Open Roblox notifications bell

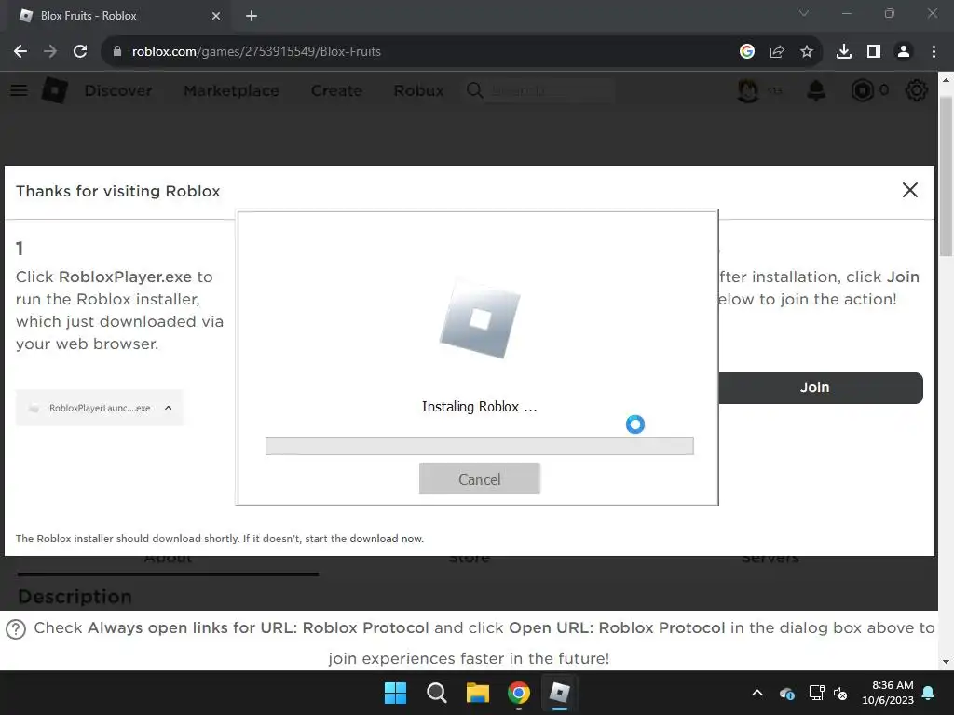[x=816, y=90]
